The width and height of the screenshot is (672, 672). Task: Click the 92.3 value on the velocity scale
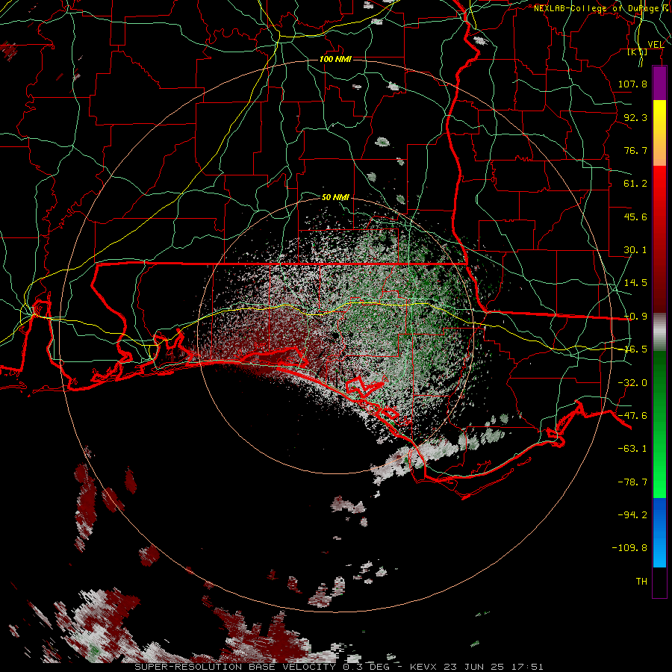pos(635,117)
